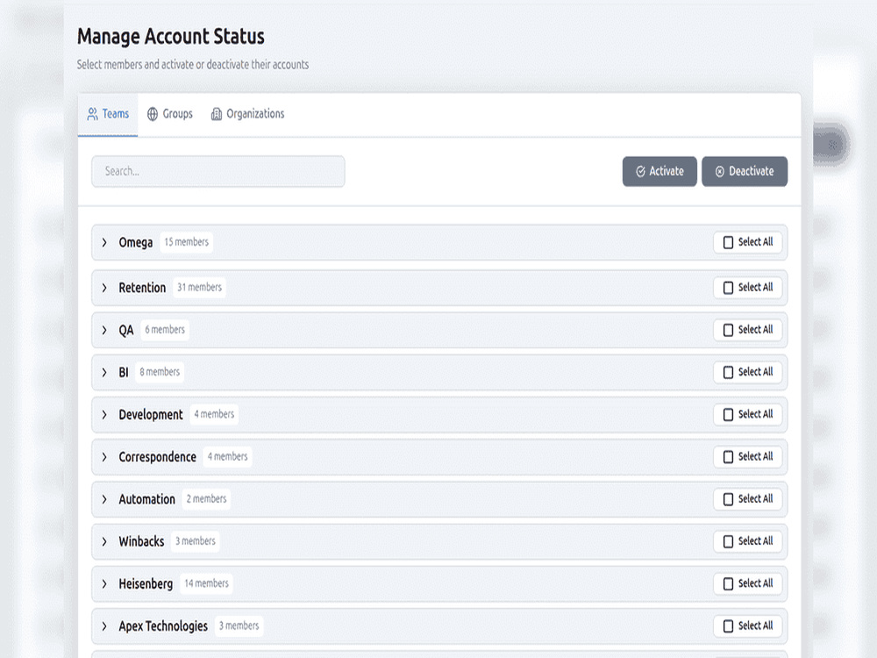Click the Manage Account Status heading
877x658 pixels.
[171, 36]
